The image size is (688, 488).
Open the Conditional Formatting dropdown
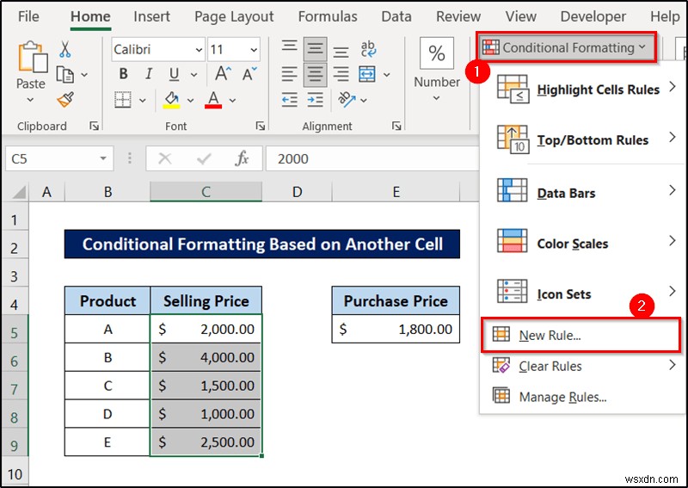tap(566, 47)
